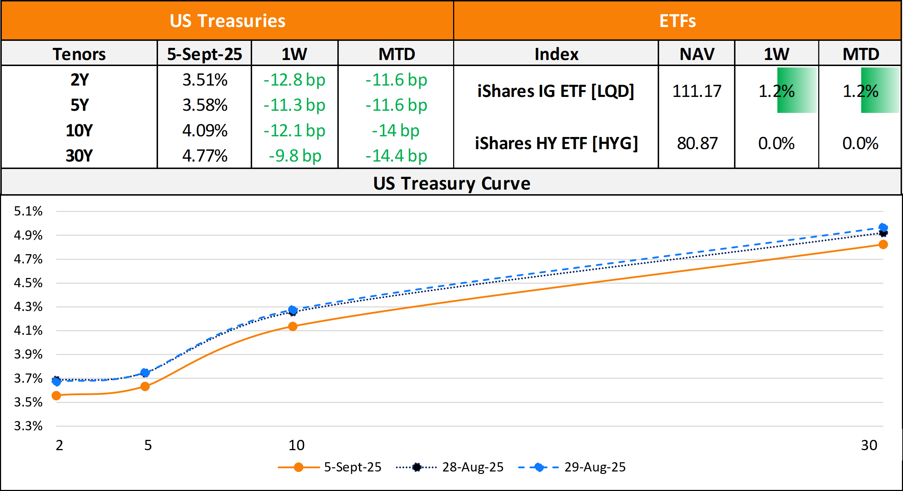The height and width of the screenshot is (491, 903).
Task: Click the orange data point at tenor 10
Action: tap(293, 327)
